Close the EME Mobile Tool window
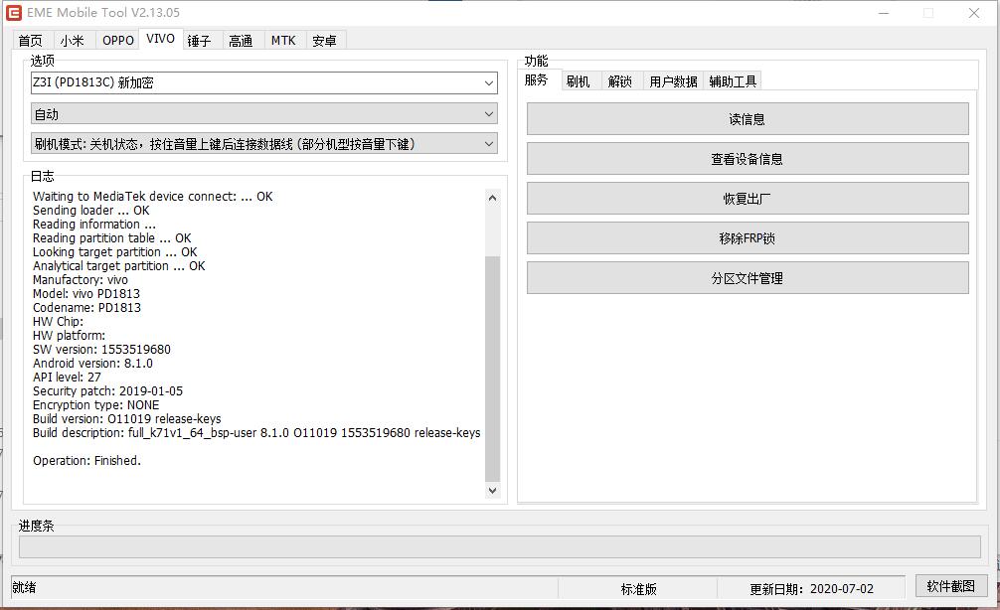 974,13
